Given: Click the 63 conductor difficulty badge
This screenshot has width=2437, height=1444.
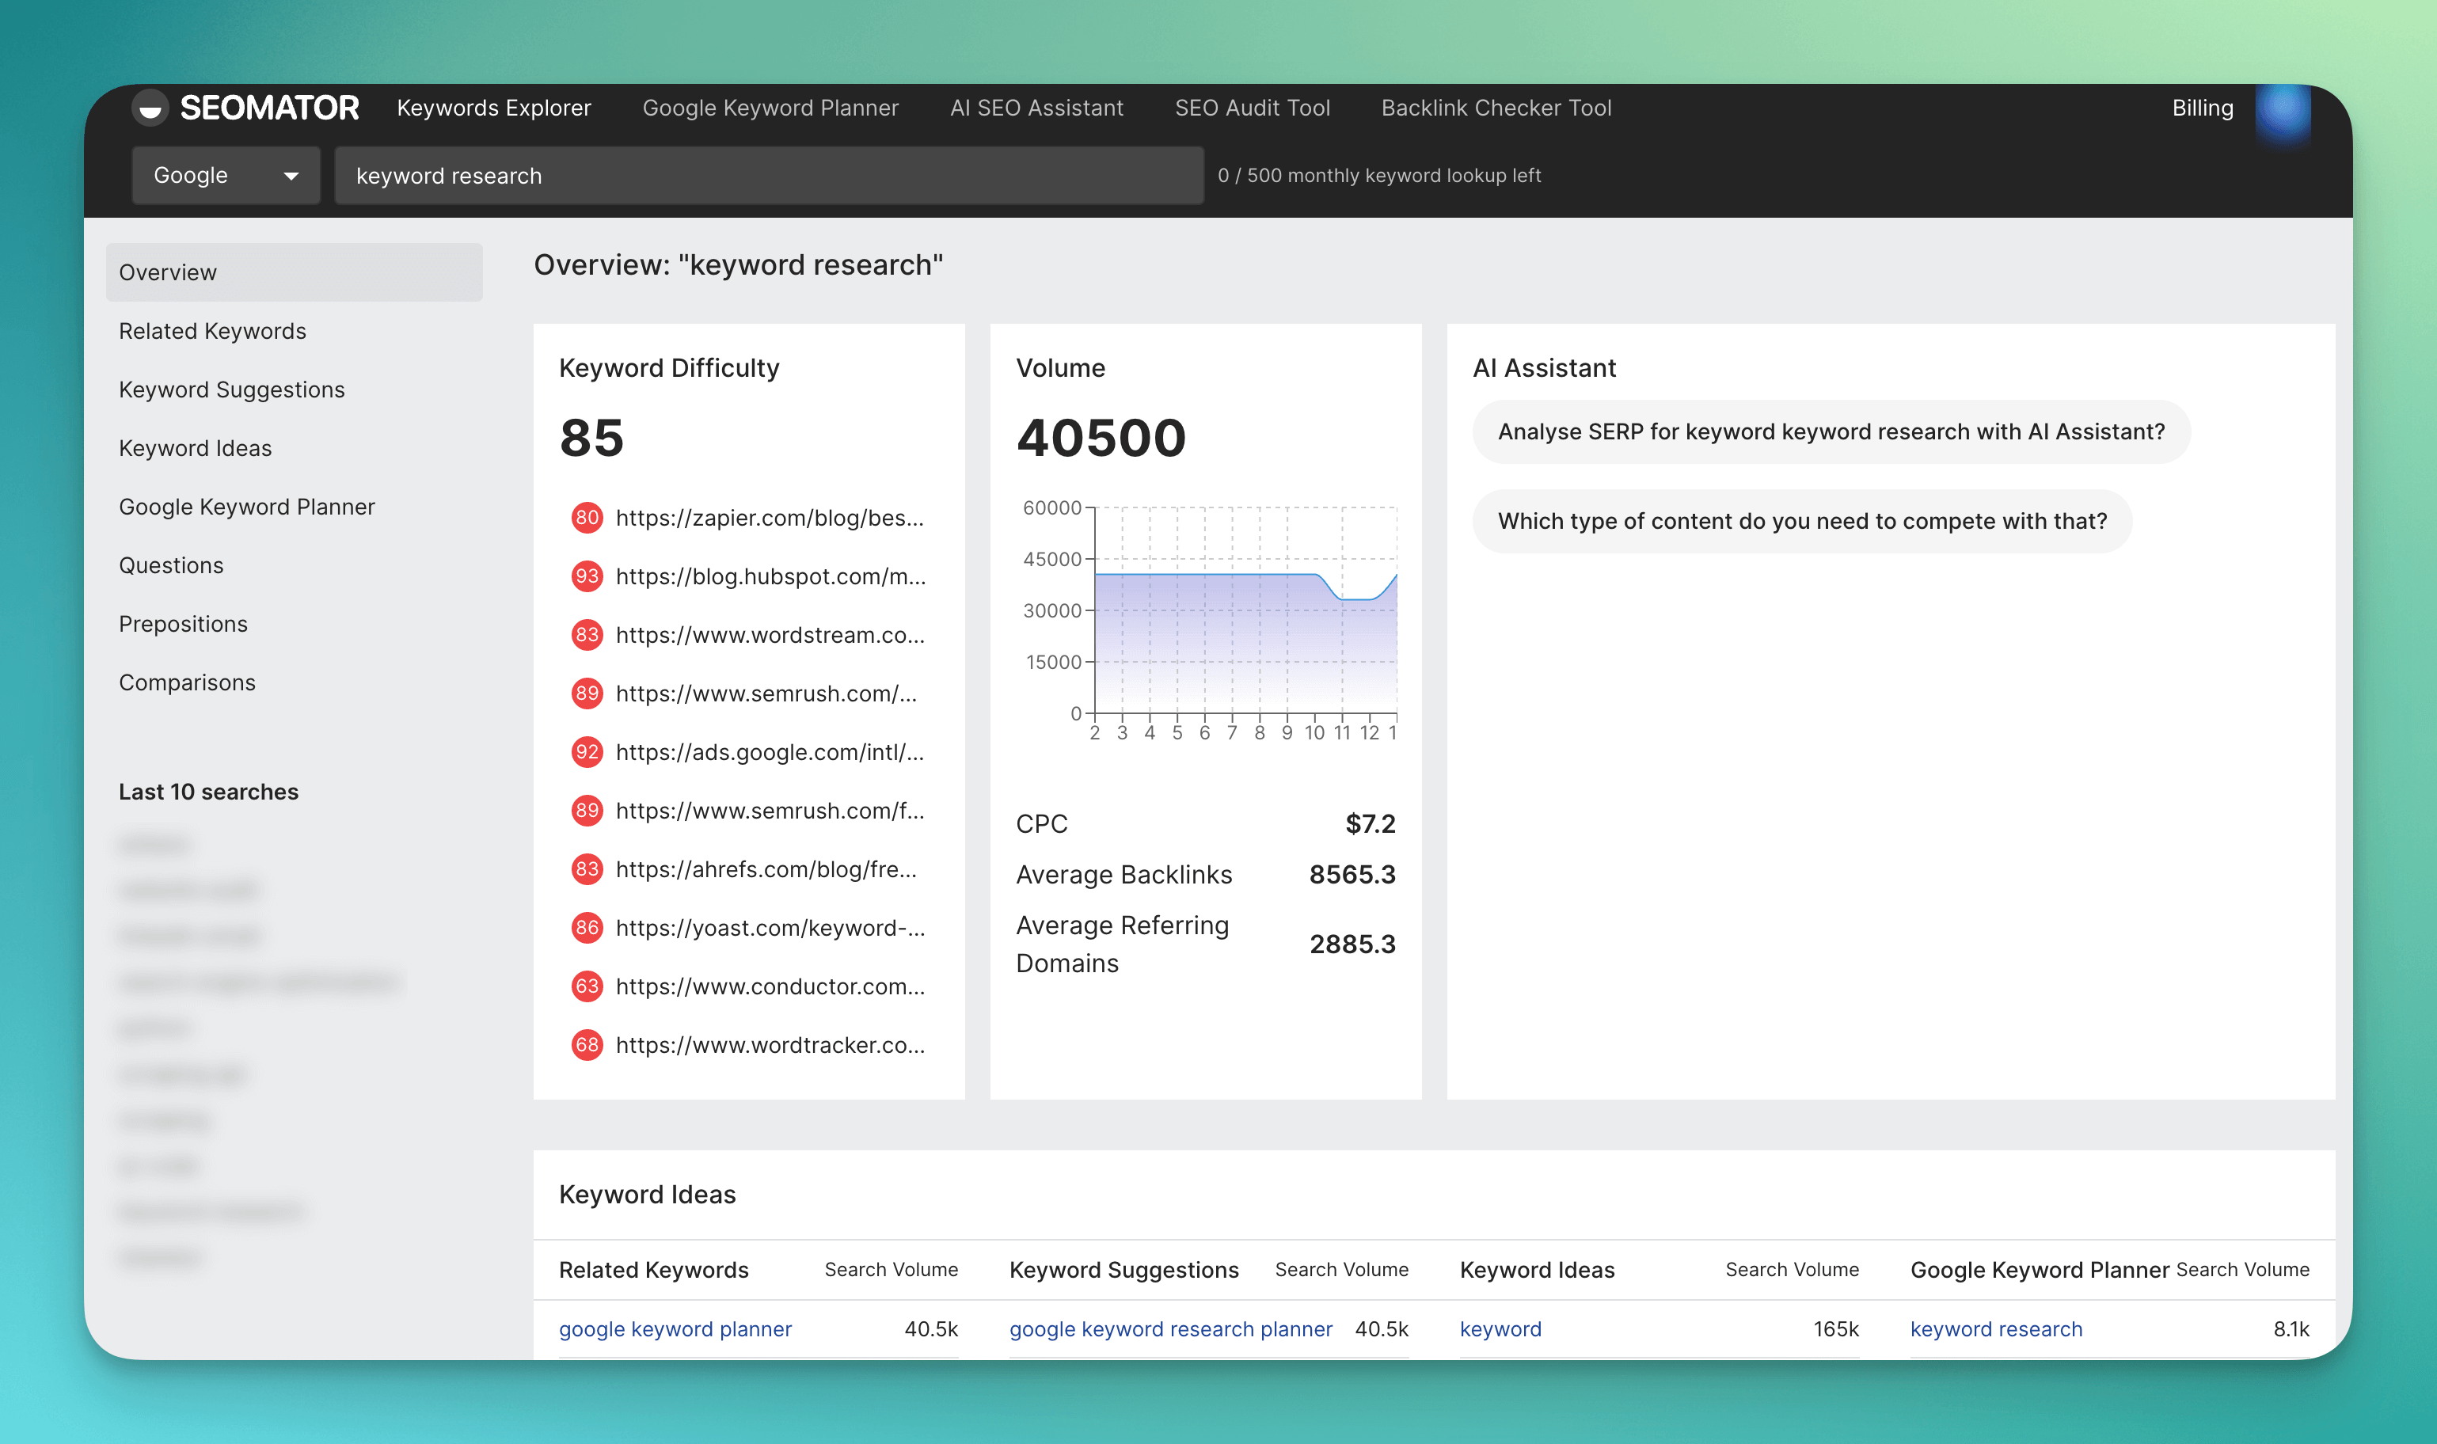Looking at the screenshot, I should click(587, 986).
